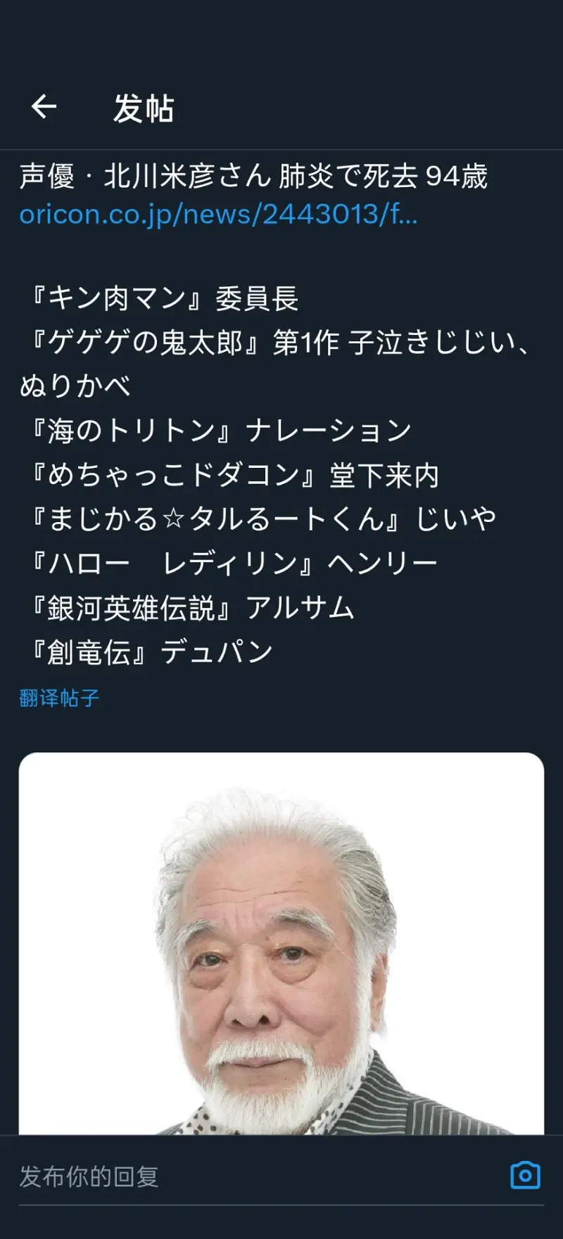Screen dimensions: 563x1239
Task: Tap the headline 声優・北川米彦さん text
Action: pos(145,176)
